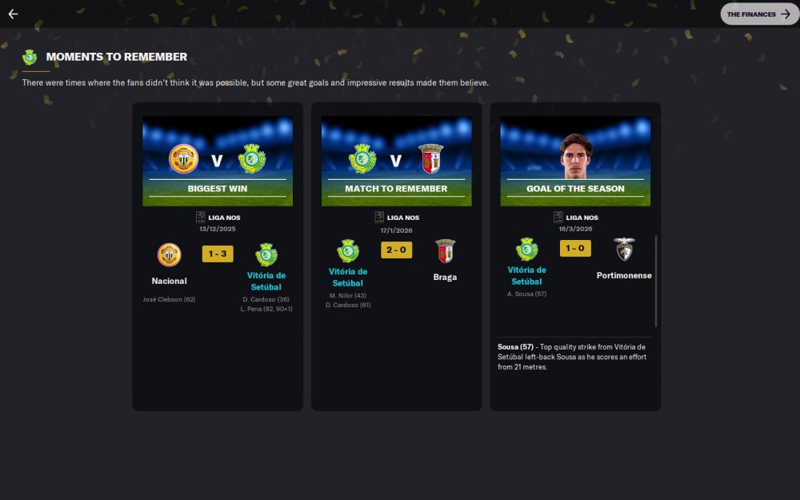Click Portimonense team name link
The image size is (800, 500).
(624, 275)
